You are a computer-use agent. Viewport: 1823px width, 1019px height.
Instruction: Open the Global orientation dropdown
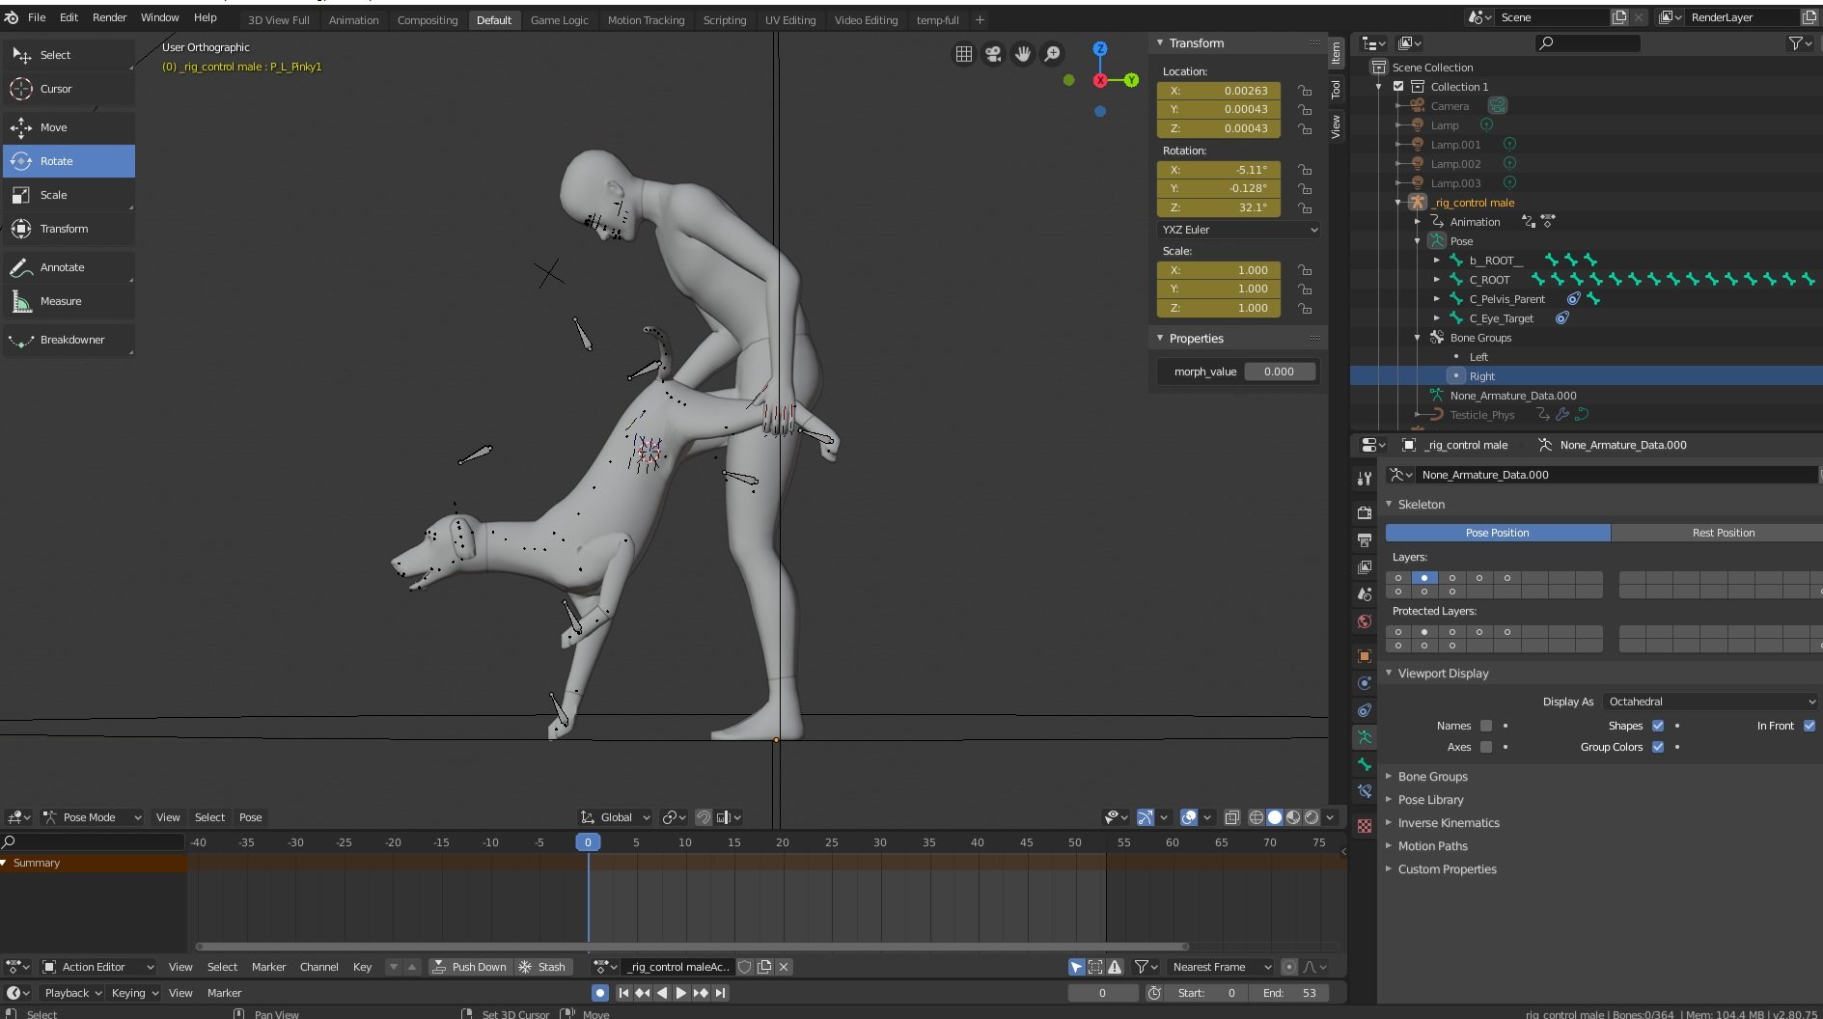point(615,817)
